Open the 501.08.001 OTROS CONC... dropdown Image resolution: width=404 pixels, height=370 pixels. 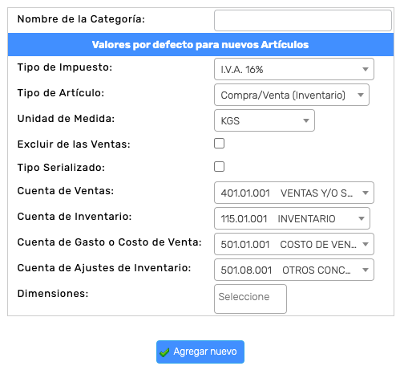pyautogui.click(x=294, y=270)
